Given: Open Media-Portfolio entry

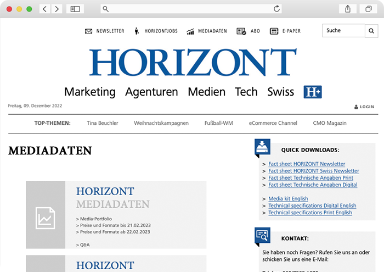Looking at the screenshot, I should coord(94,219).
